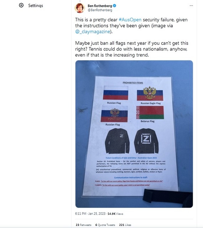The width and height of the screenshot is (203, 228).
Task: View the 54.9K Views count
Action: tap(115, 214)
